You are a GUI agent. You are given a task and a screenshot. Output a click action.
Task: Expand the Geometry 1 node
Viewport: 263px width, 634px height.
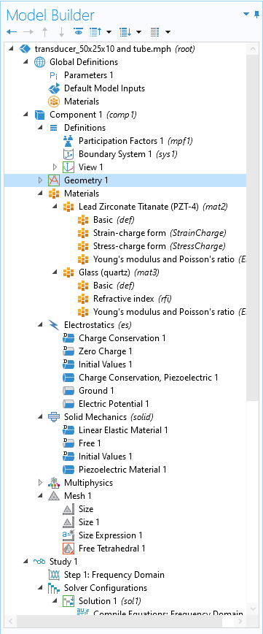point(40,180)
